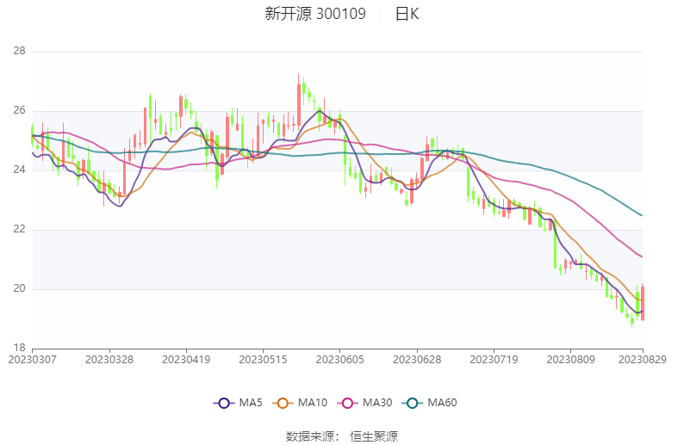Toggle the MA60 teal legend marker
The height and width of the screenshot is (445, 684).
coord(413,403)
